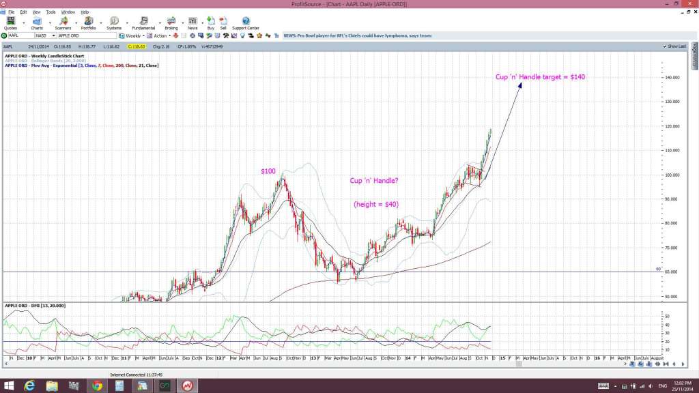Open the Help menu
The image size is (699, 393).
[85, 12]
